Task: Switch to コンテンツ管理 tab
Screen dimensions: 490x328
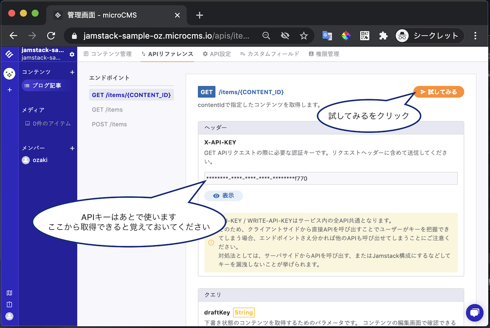Action: pyautogui.click(x=108, y=54)
